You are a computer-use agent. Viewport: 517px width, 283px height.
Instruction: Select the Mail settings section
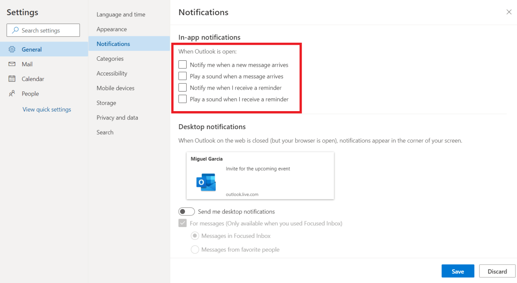[44, 64]
